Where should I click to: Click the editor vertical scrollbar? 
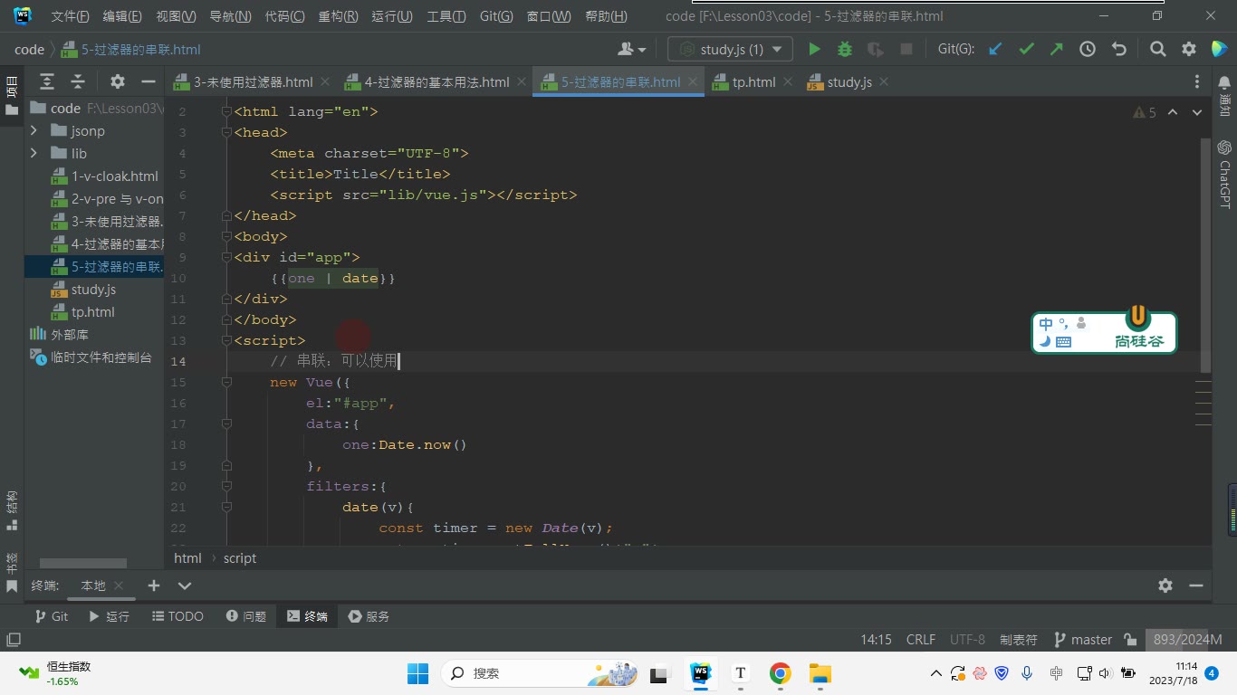(1205, 255)
